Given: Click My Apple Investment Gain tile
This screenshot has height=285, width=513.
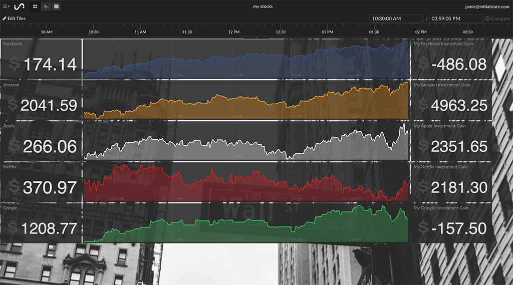Looking at the screenshot, I should coord(451,141).
